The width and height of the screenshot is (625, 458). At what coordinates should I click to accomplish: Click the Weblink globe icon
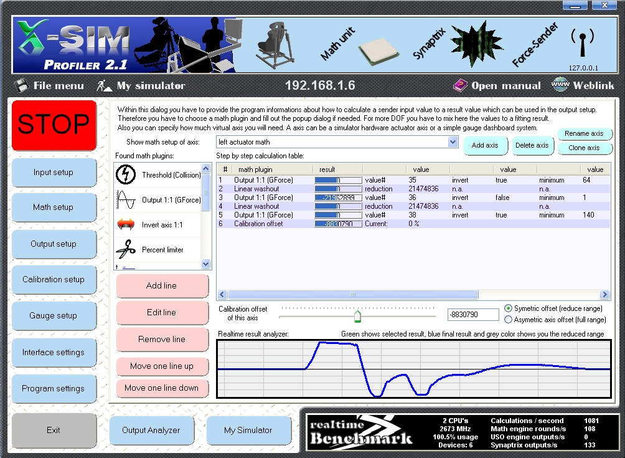pos(560,85)
